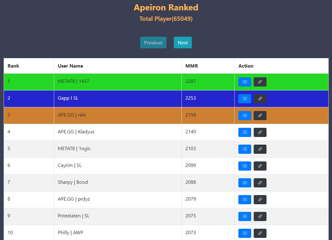
Task: Click rank number 3 cell
Action: [x=29, y=116]
